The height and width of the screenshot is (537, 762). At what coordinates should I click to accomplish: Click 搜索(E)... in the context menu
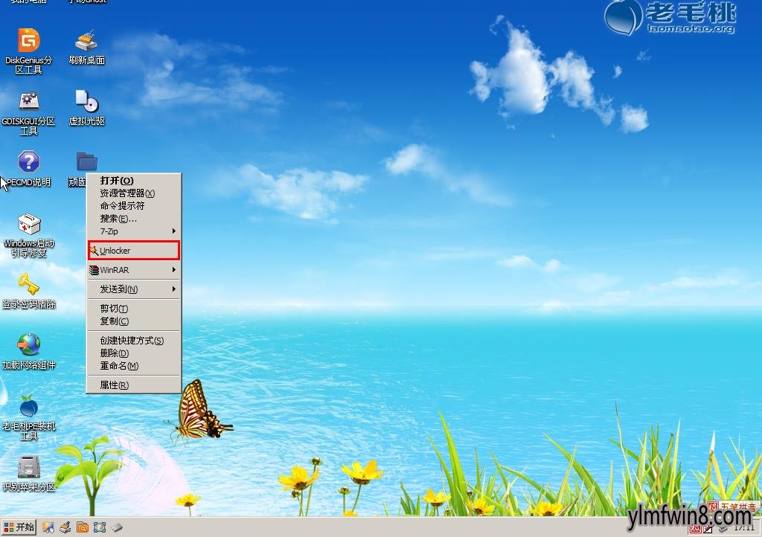pos(134,219)
